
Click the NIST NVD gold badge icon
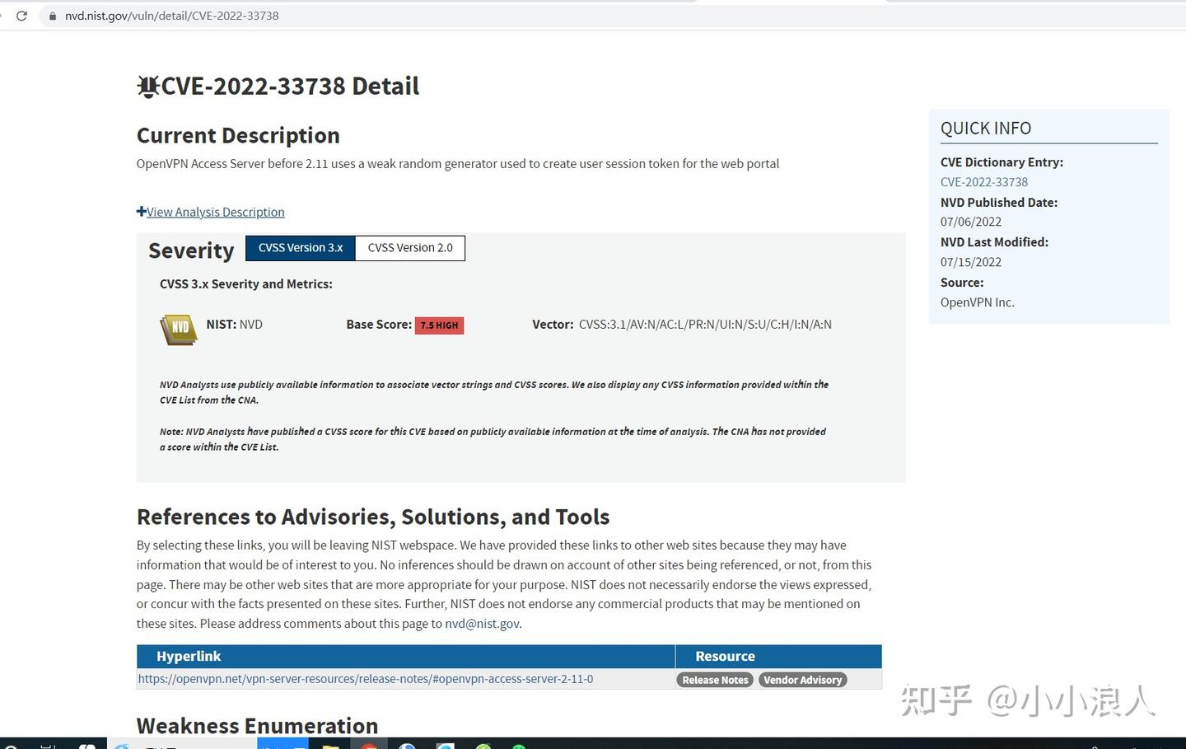coord(179,330)
